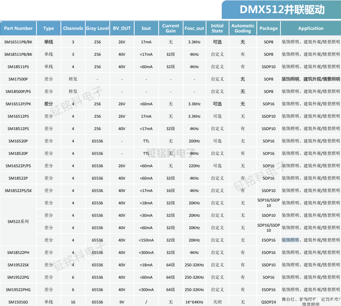Viewport: 341px width, 306px height.
Task: Select the QSOP24 package cell for SM15016D
Action: tap(268, 302)
